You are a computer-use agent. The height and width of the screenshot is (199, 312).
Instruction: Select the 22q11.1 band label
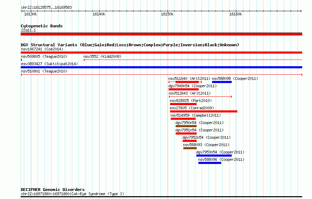(28, 30)
